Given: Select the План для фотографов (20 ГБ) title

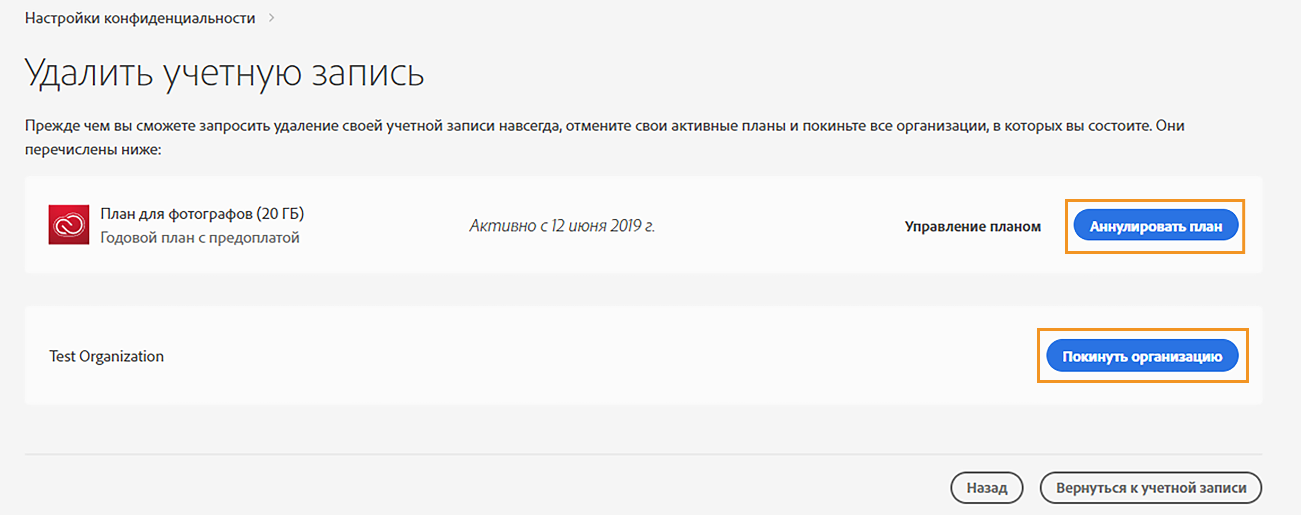Looking at the screenshot, I should [202, 214].
